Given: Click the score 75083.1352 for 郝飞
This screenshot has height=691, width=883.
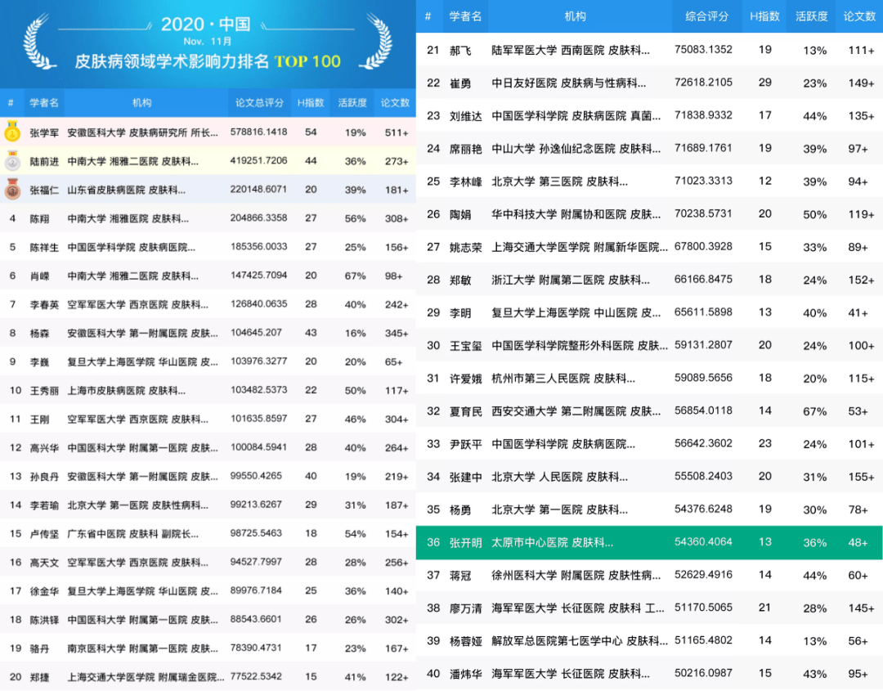Looking at the screenshot, I should tap(703, 50).
